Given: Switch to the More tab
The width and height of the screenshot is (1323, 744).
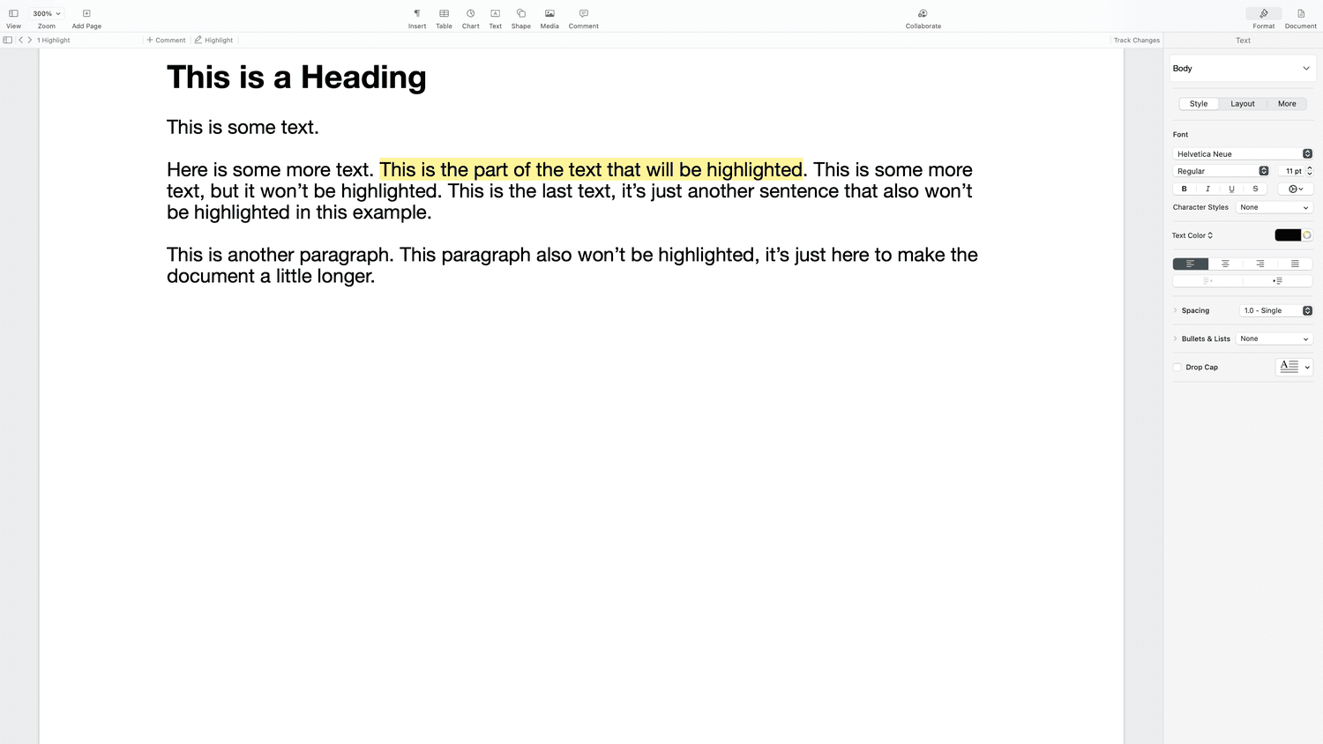Looking at the screenshot, I should [x=1287, y=104].
